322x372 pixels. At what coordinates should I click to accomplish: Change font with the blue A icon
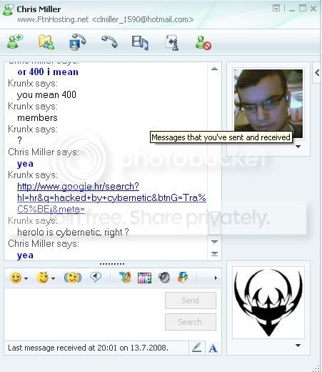click(x=213, y=348)
